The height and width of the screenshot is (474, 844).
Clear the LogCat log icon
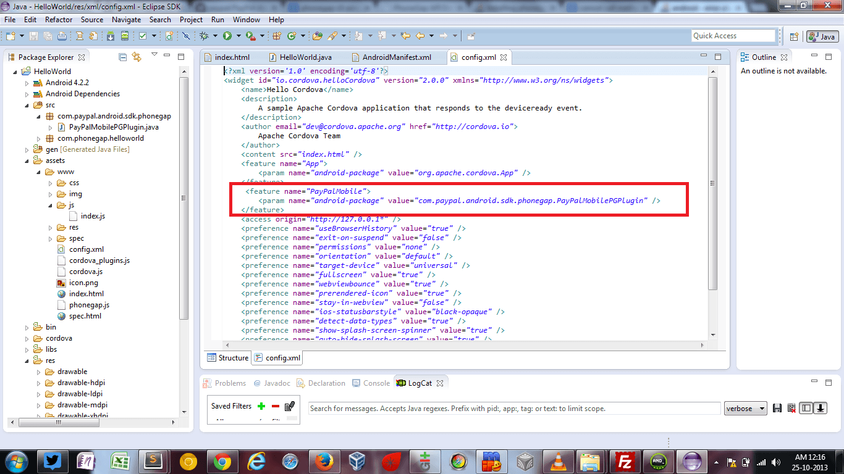tap(791, 408)
